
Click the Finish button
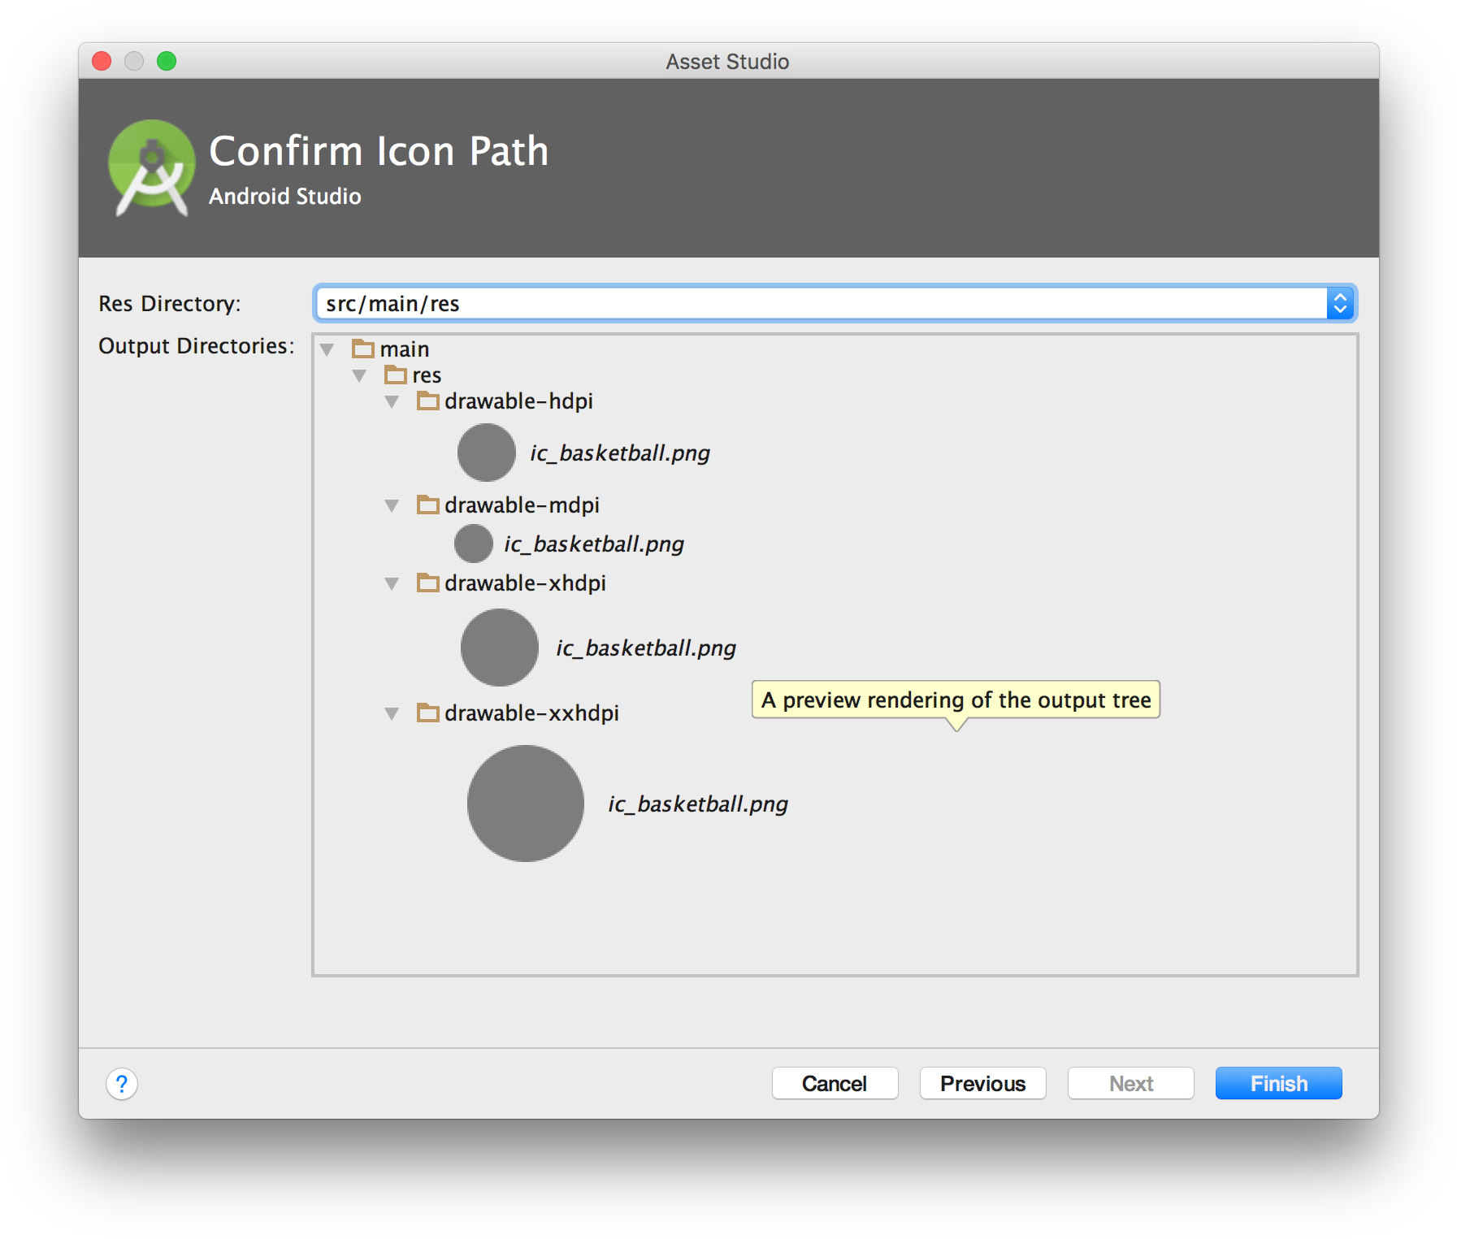pos(1277,1083)
